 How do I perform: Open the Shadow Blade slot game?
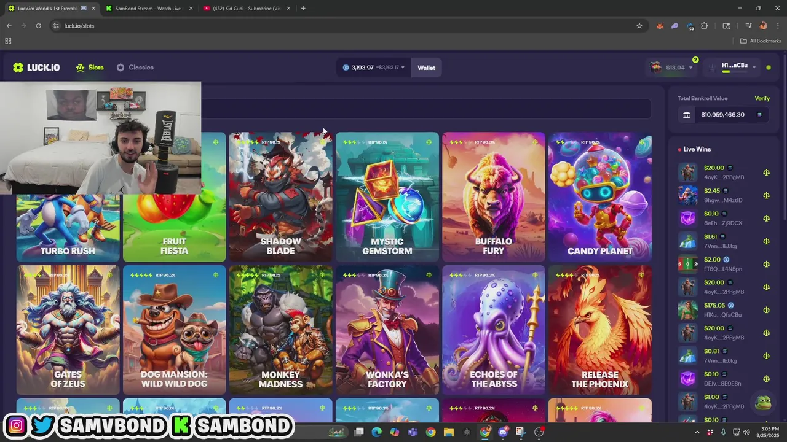[280, 197]
